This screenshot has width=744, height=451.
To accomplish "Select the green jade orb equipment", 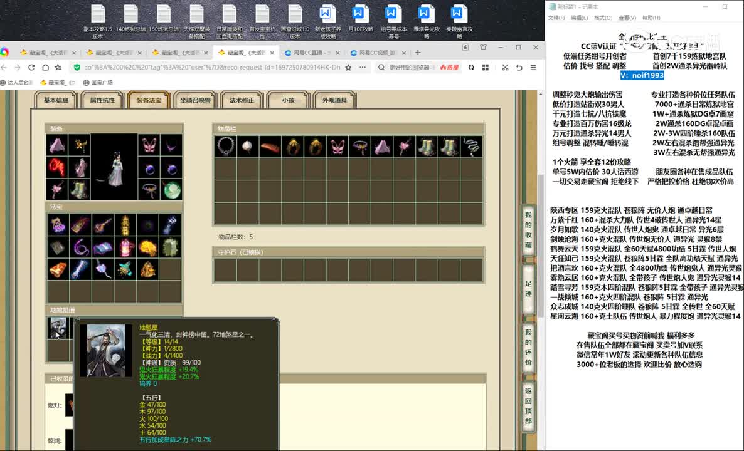I will click(x=171, y=190).
